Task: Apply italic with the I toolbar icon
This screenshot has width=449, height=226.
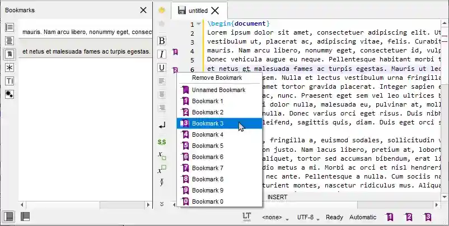Action: tap(162, 54)
